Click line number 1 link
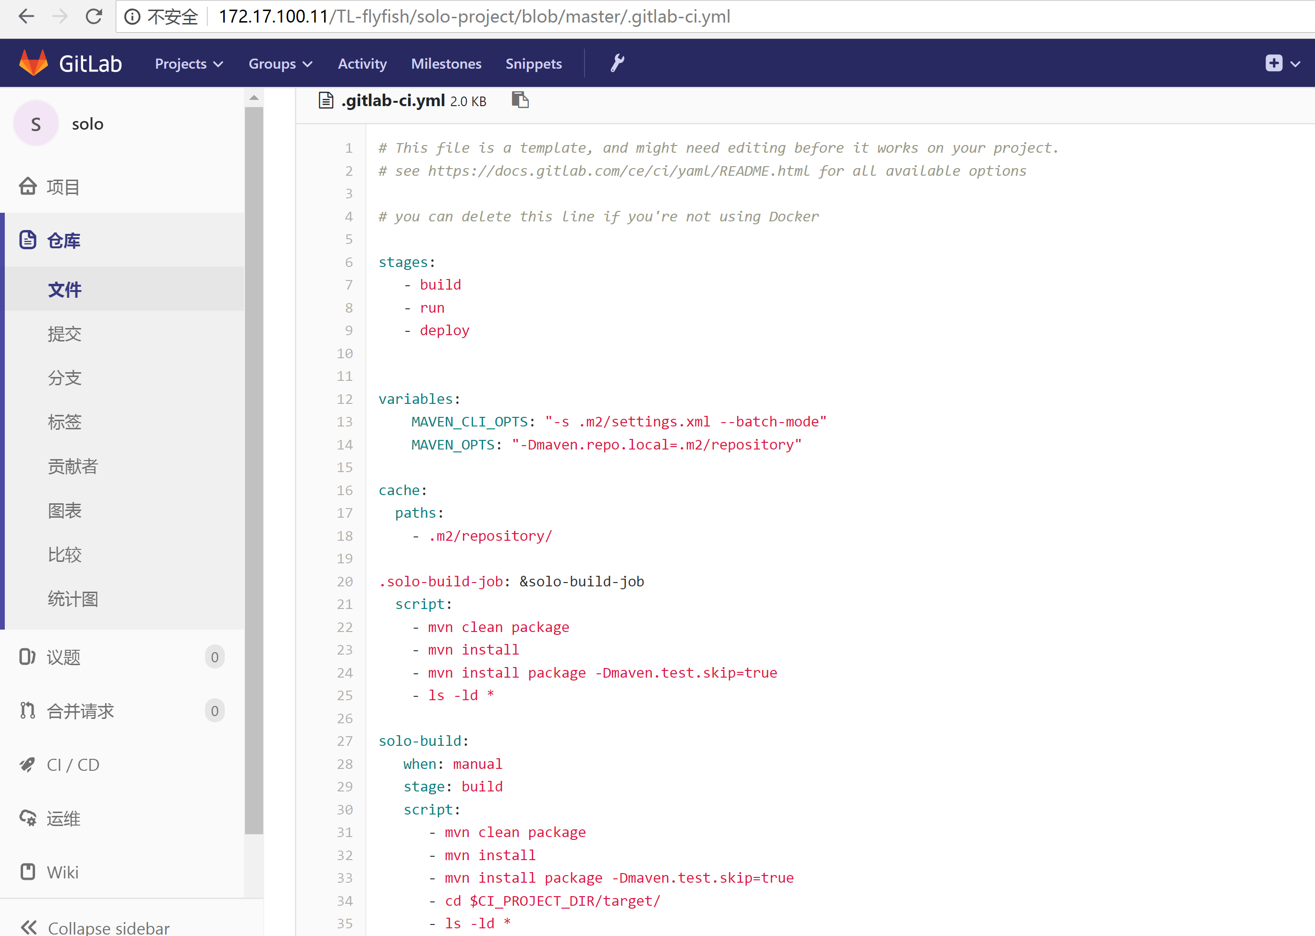The image size is (1315, 936). 349,148
